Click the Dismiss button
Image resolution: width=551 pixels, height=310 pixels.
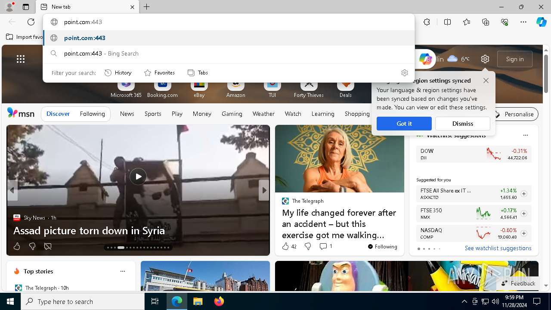(463, 124)
